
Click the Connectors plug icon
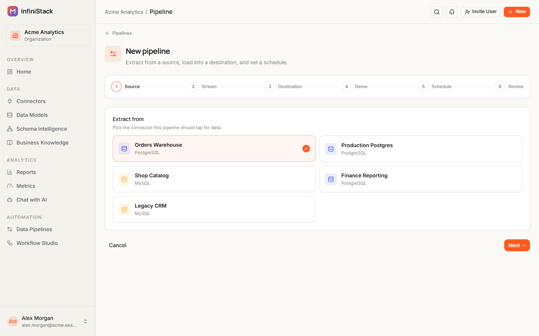pos(10,101)
